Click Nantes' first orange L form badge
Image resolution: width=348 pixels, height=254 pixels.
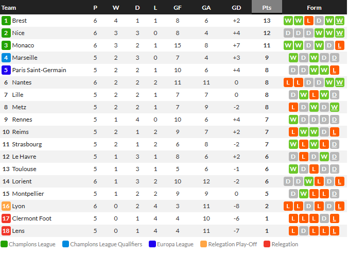288,82
